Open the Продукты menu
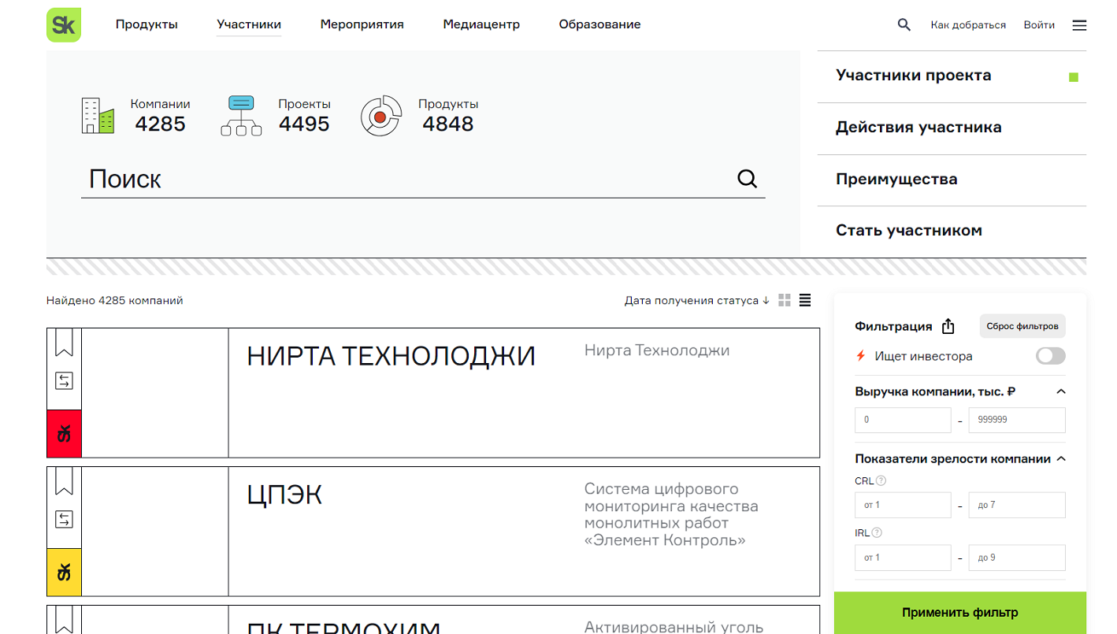Viewport: 1117px width, 634px height. click(x=147, y=24)
